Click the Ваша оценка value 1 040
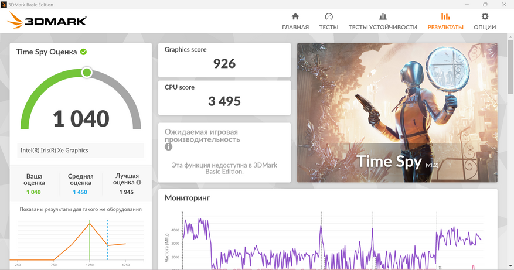Viewport: 514px width, 270px height. [34, 192]
